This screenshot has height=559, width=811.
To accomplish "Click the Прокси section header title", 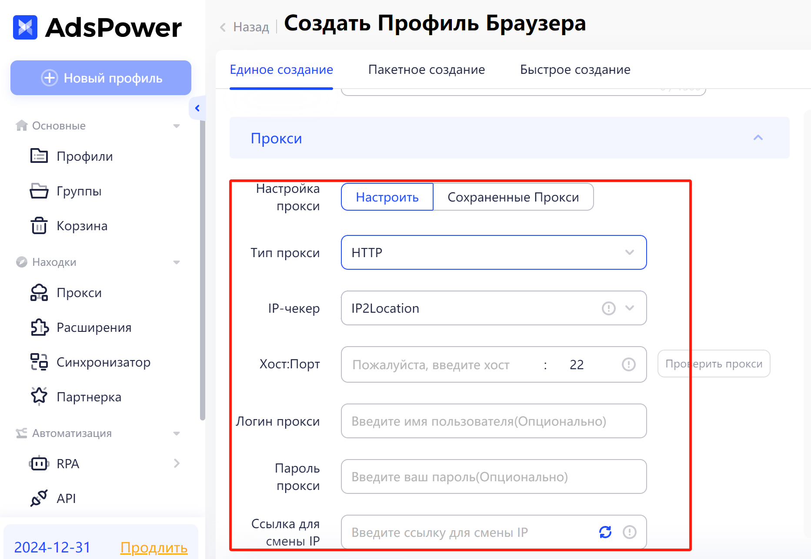I will click(x=276, y=138).
